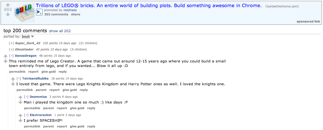Viewport: 323px width, 130px height.
Task: Expand Elmattador's collapsed comment
Action: [11, 49]
